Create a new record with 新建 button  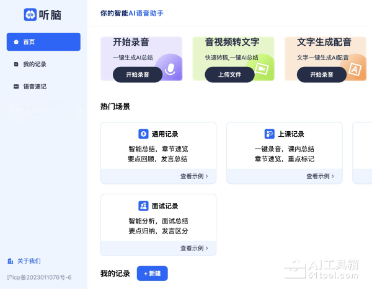152,274
